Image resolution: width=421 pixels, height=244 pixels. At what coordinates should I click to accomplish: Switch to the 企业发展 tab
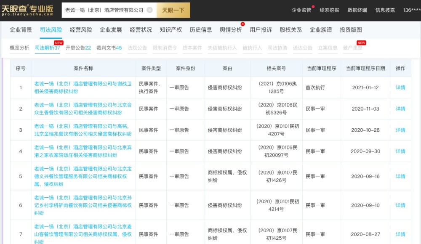(111, 30)
